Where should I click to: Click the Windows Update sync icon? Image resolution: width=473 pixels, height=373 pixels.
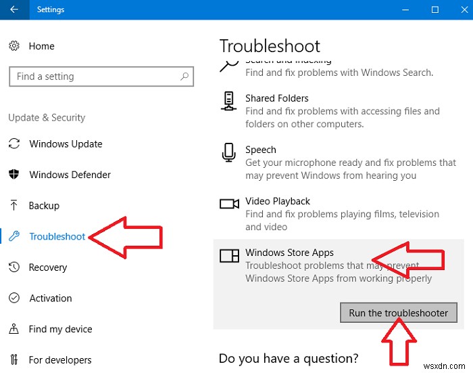pyautogui.click(x=14, y=144)
